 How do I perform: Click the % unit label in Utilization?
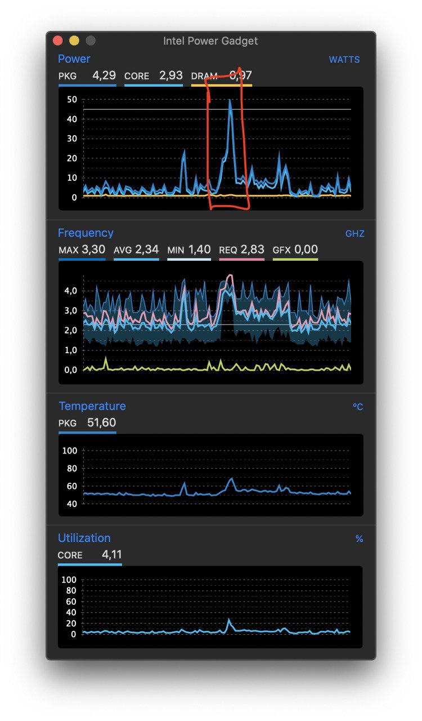(359, 539)
